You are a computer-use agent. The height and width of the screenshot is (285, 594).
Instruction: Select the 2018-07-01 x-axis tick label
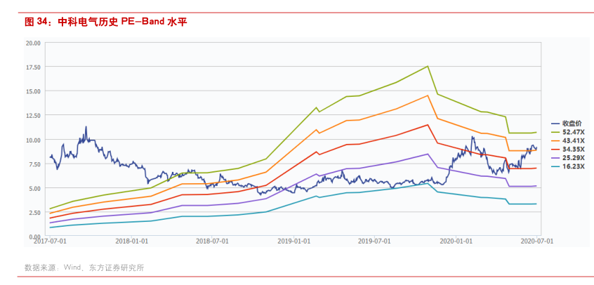[212, 241]
